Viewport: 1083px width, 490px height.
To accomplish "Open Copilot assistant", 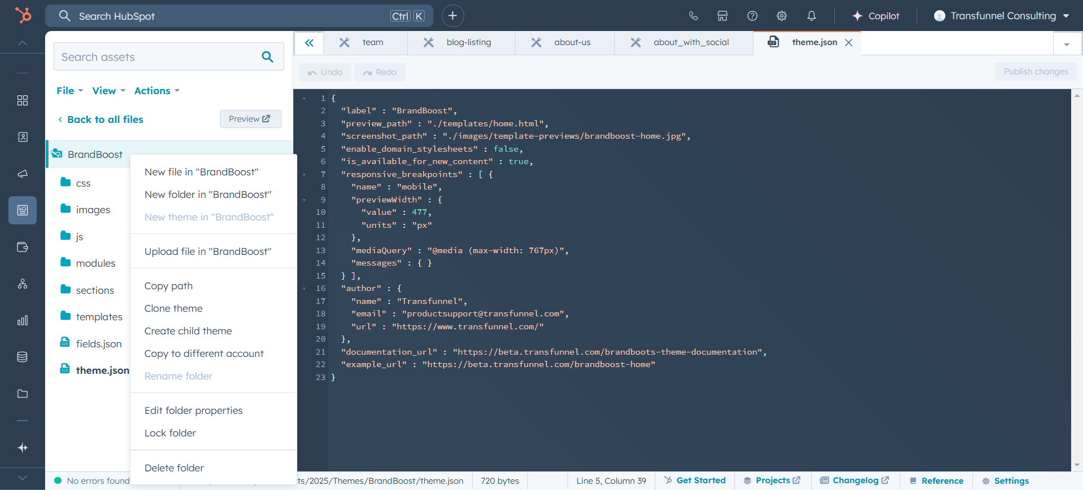I will pos(875,16).
